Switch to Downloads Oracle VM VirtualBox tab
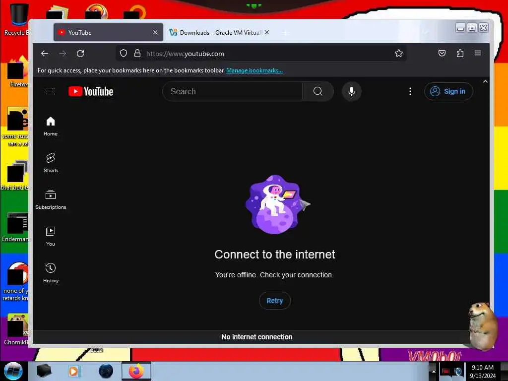 (x=219, y=32)
